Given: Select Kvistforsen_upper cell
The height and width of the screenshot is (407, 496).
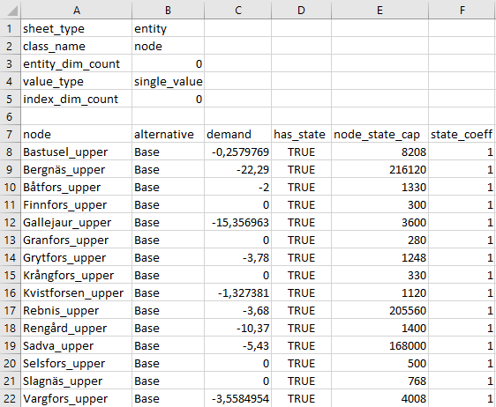Looking at the screenshot, I should [77, 293].
